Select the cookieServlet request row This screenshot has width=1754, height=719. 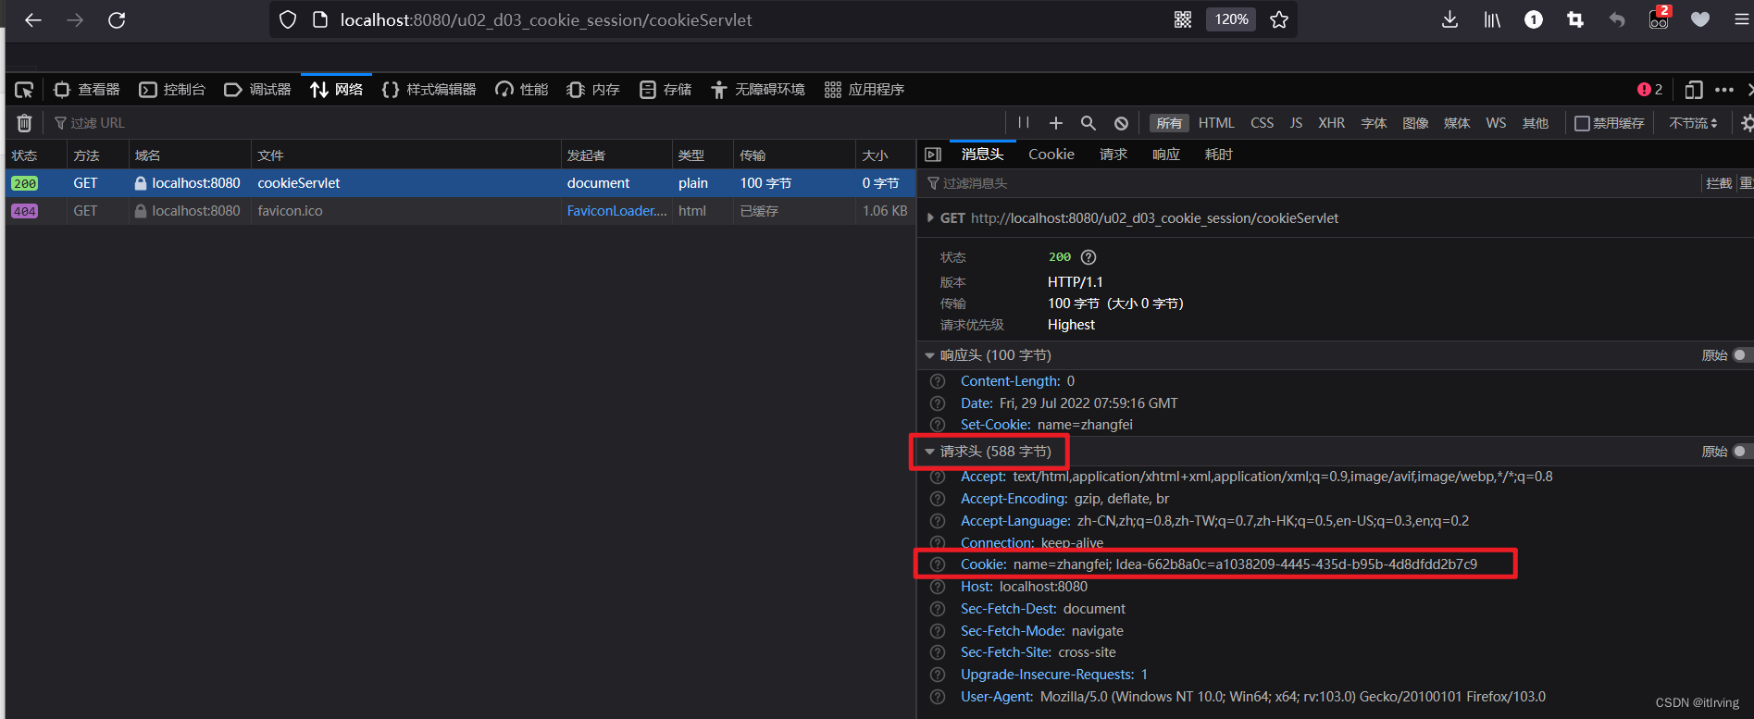point(460,183)
